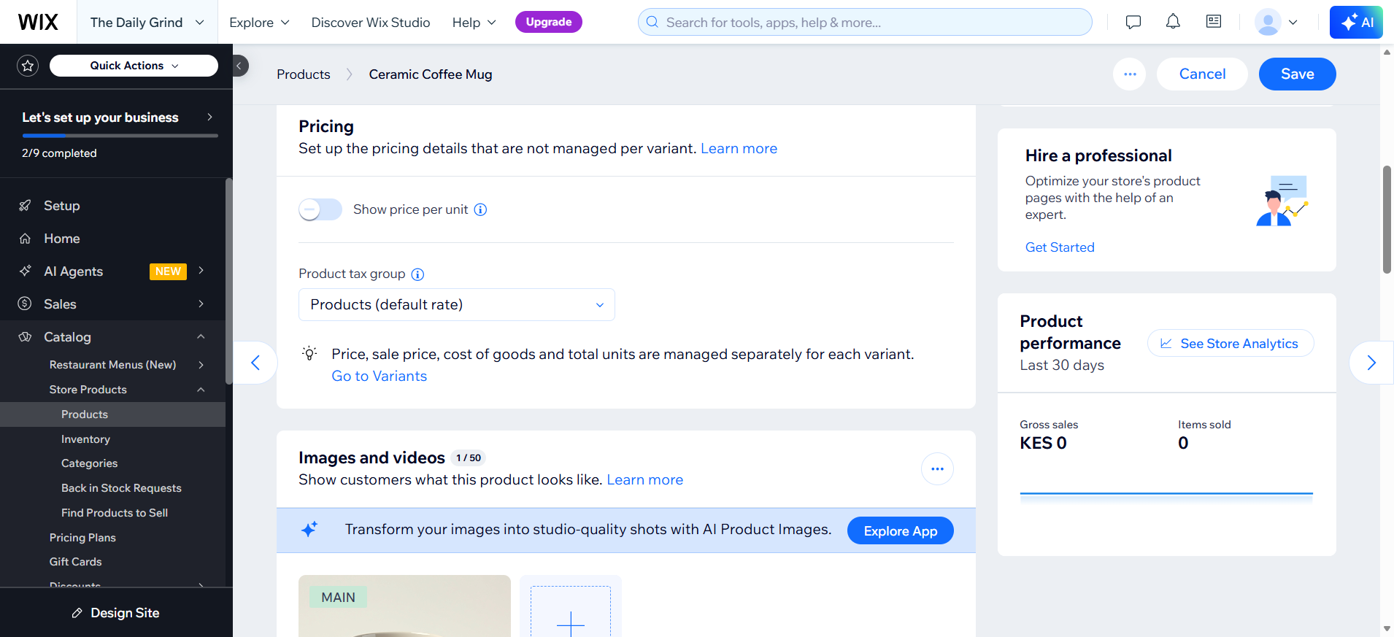Click the Wix logo

pos(38,22)
